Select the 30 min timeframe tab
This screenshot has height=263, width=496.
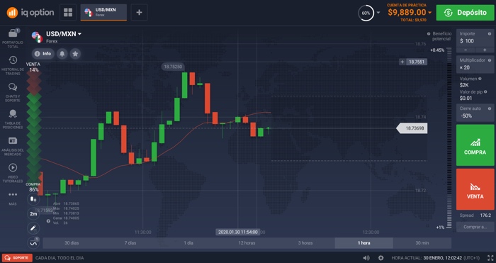(422, 243)
